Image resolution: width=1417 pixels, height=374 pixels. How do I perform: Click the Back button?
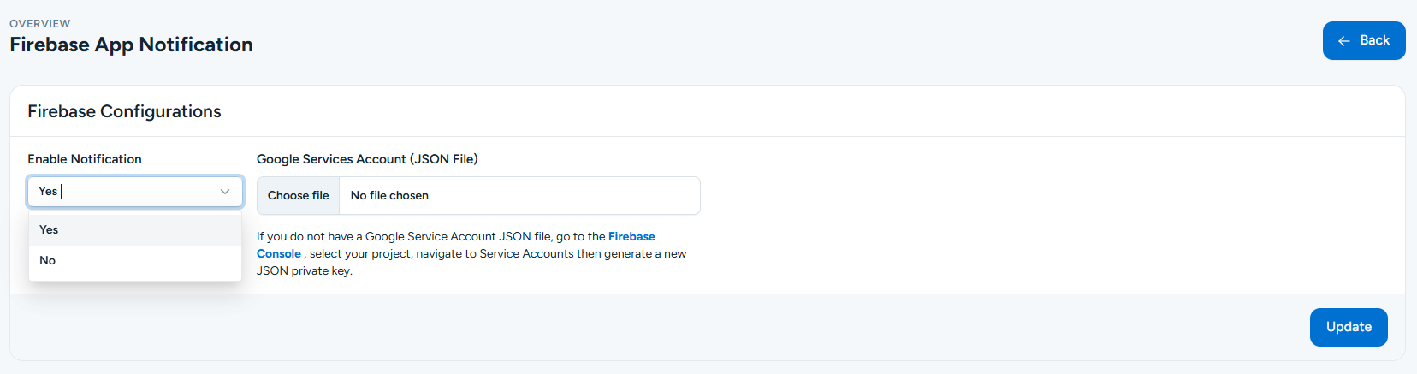1363,40
